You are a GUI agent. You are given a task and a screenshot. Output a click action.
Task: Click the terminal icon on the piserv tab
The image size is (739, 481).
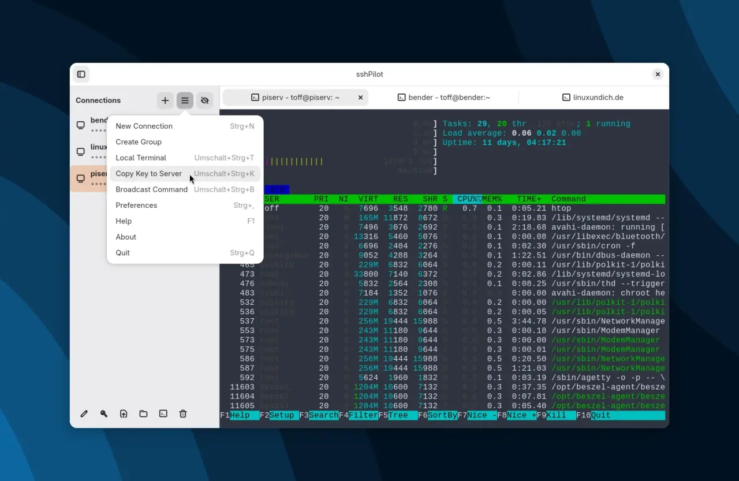(255, 97)
